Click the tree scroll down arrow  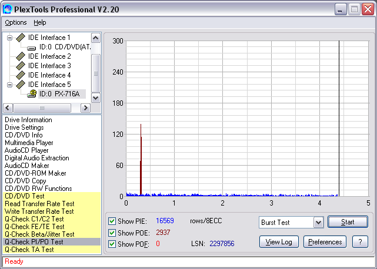point(96,97)
